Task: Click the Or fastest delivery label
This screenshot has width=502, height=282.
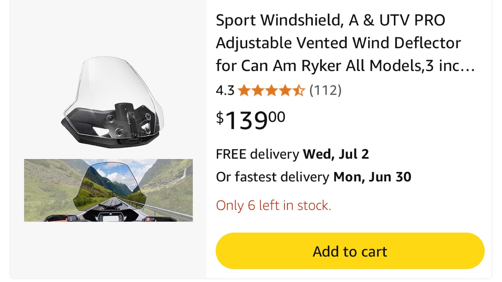Action: click(272, 177)
